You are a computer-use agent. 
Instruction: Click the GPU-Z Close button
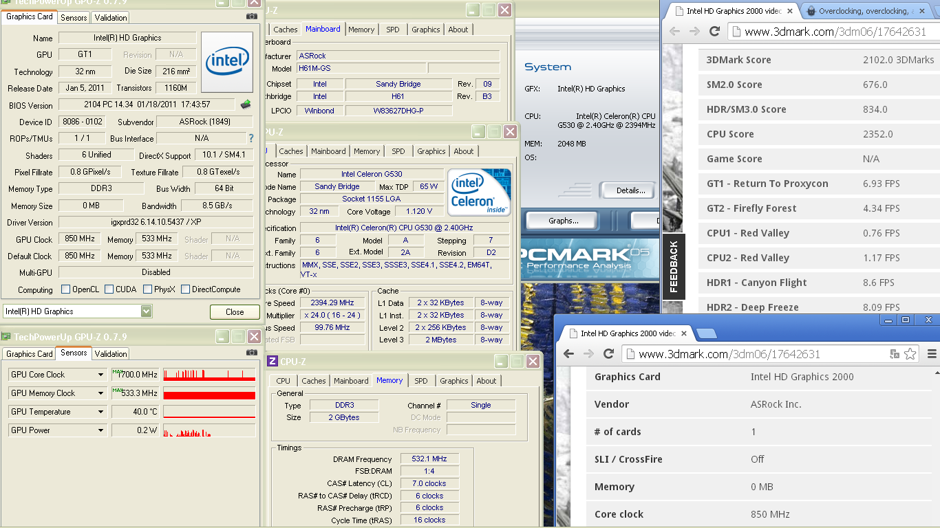coord(235,312)
